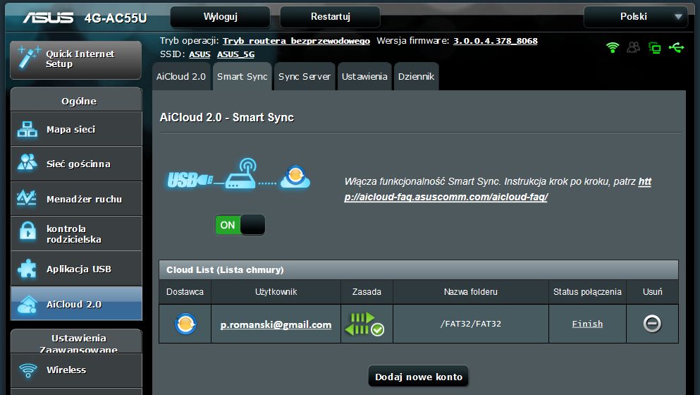Start Quick Internet Setup
Screen dimensions: 700x395
tap(76, 60)
